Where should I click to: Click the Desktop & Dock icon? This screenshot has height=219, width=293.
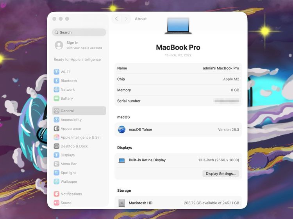click(56, 146)
